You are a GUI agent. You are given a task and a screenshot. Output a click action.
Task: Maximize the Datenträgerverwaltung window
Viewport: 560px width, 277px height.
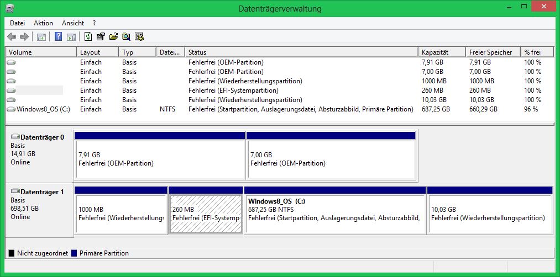click(524, 7)
